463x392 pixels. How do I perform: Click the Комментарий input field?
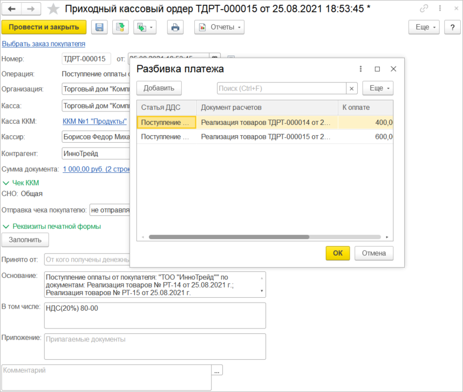click(x=107, y=377)
